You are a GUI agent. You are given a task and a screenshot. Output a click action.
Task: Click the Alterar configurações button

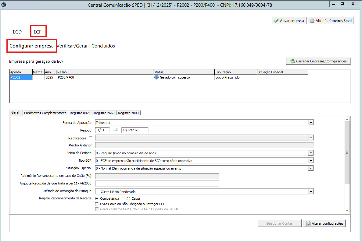(324, 223)
